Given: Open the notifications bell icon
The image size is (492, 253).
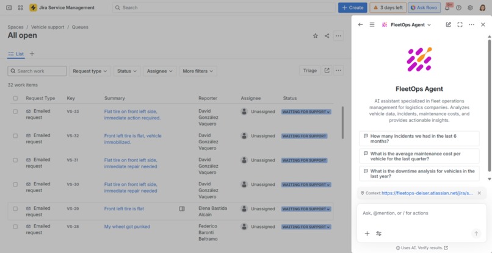Looking at the screenshot, I should [x=447, y=7].
